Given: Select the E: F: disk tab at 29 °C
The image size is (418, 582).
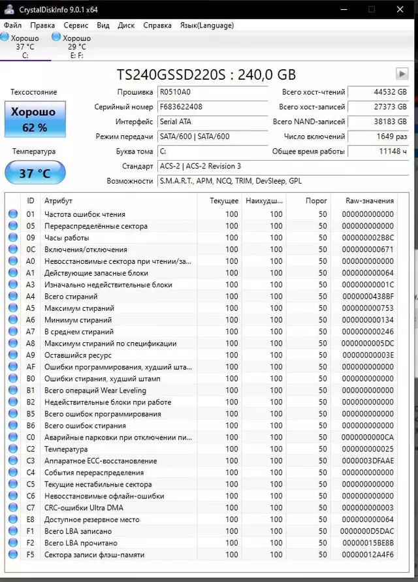Looking at the screenshot, I should click(x=76, y=46).
